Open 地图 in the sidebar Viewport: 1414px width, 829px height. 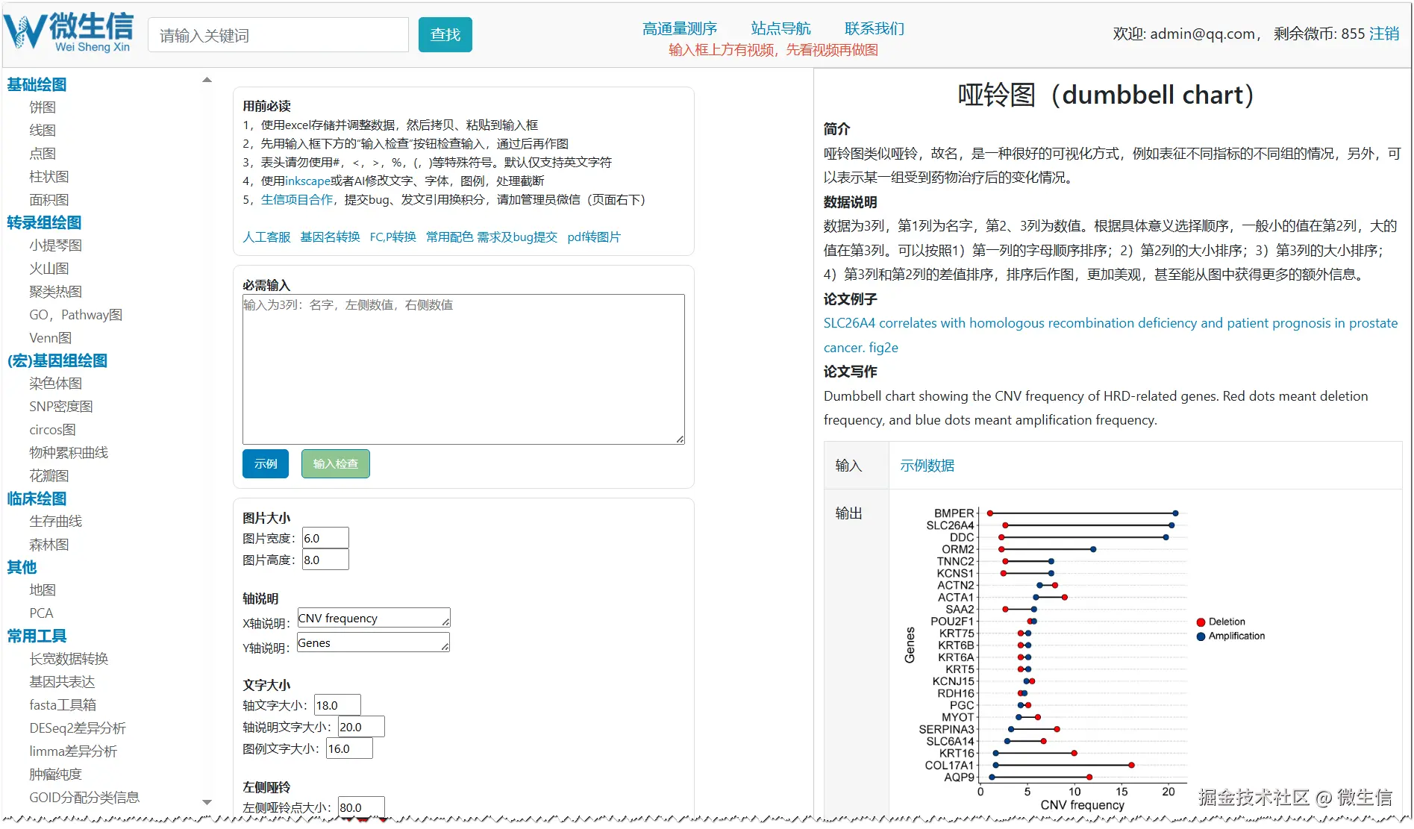pyautogui.click(x=43, y=590)
